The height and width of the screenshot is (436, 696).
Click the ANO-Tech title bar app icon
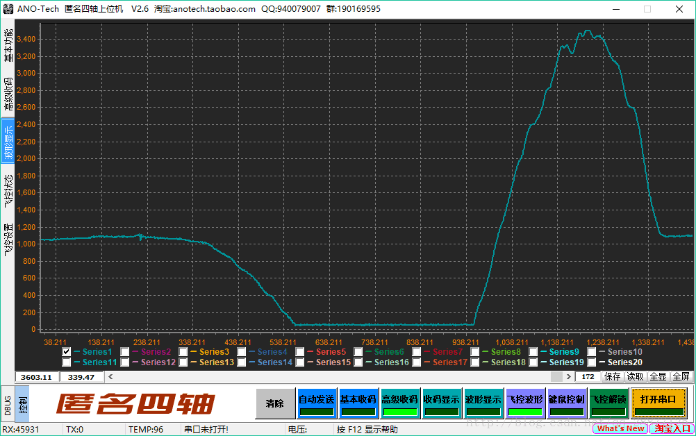tap(8, 9)
